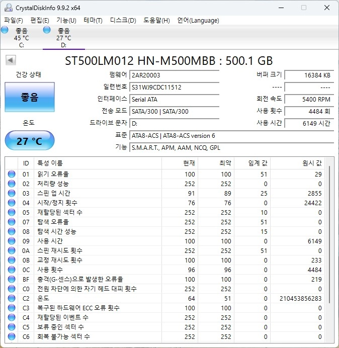The image size is (339, 348).
Task: Click the buffer size field 16384 KB
Action: click(x=309, y=75)
